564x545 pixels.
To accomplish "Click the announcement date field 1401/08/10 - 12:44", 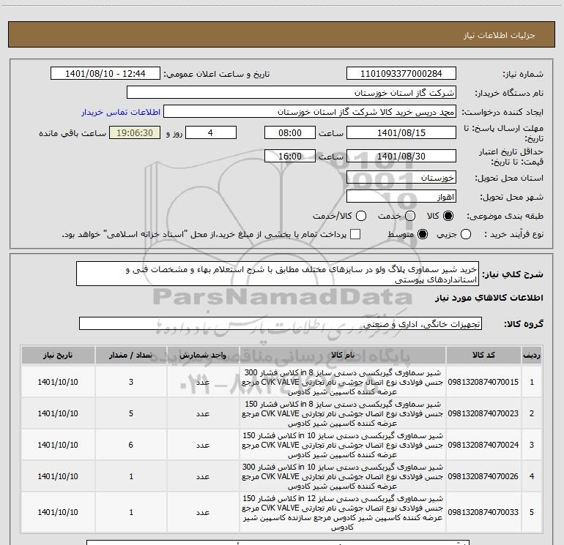I will [x=105, y=73].
